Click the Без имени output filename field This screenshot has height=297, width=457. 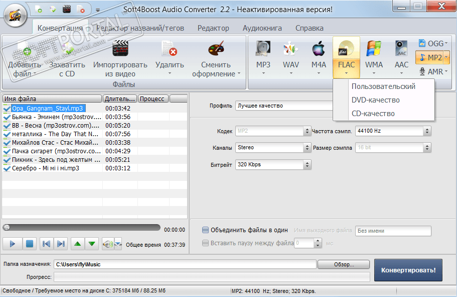(x=393, y=231)
